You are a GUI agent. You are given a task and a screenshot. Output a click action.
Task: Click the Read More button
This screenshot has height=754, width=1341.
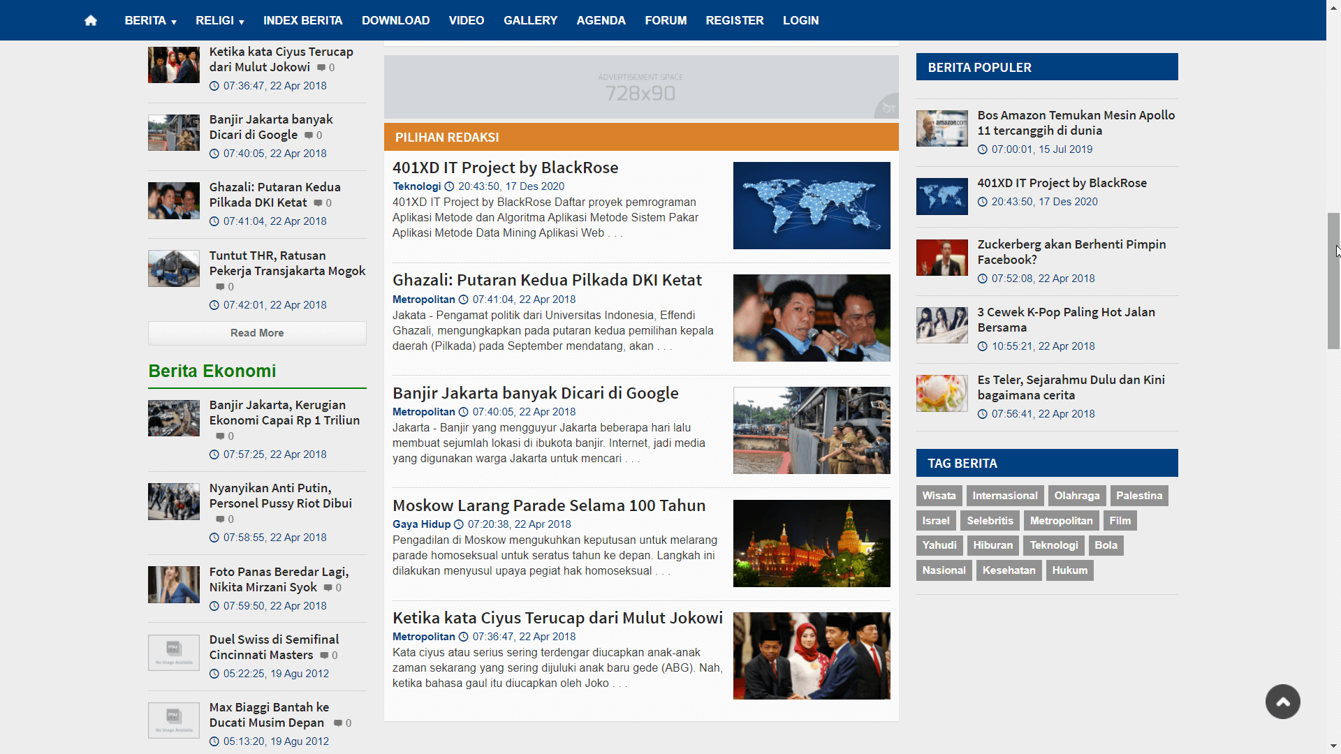coord(256,333)
